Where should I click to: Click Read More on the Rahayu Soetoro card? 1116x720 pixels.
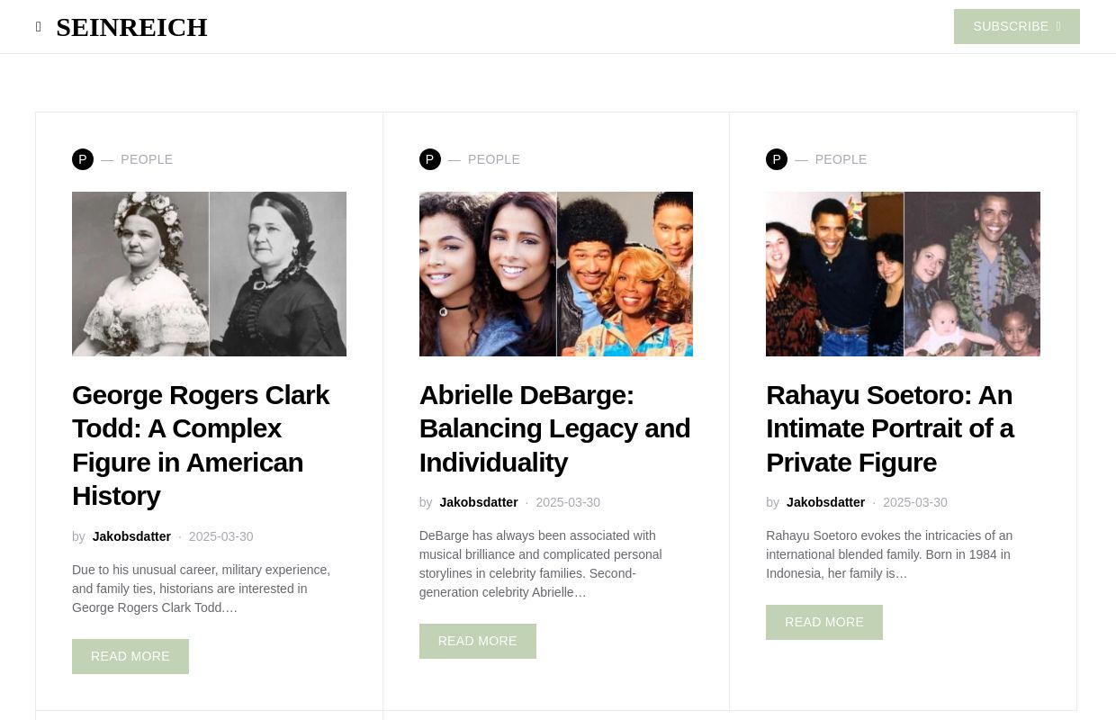pyautogui.click(x=824, y=622)
